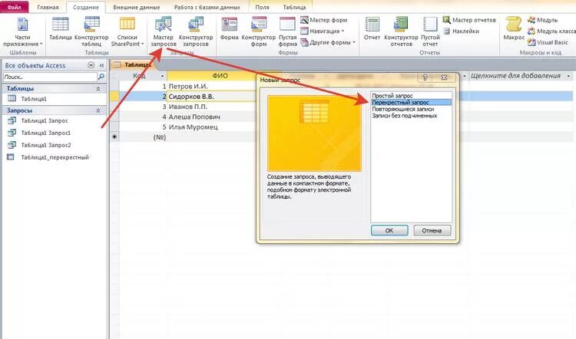Create a new Макрос
Viewport: 576px width, 339px height.
tap(514, 28)
